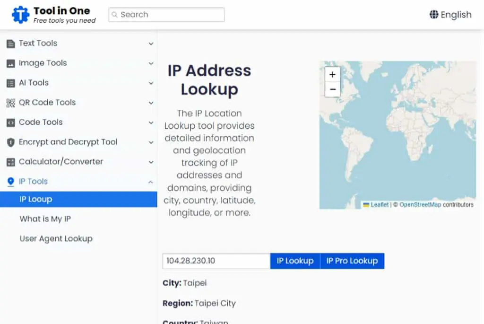This screenshot has height=324, width=484.
Task: Click the Encrypt and Decrypt shield icon
Action: [10, 142]
